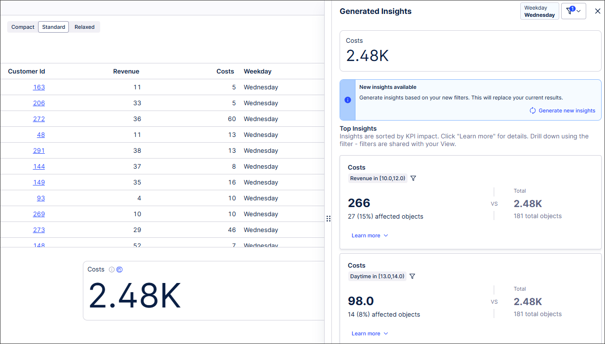Click the refresh icon beside Generate new insights
The width and height of the screenshot is (605, 344).
tap(532, 111)
